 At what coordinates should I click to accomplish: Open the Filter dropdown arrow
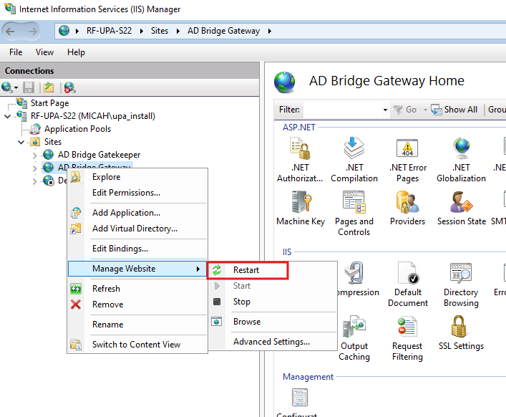point(385,110)
